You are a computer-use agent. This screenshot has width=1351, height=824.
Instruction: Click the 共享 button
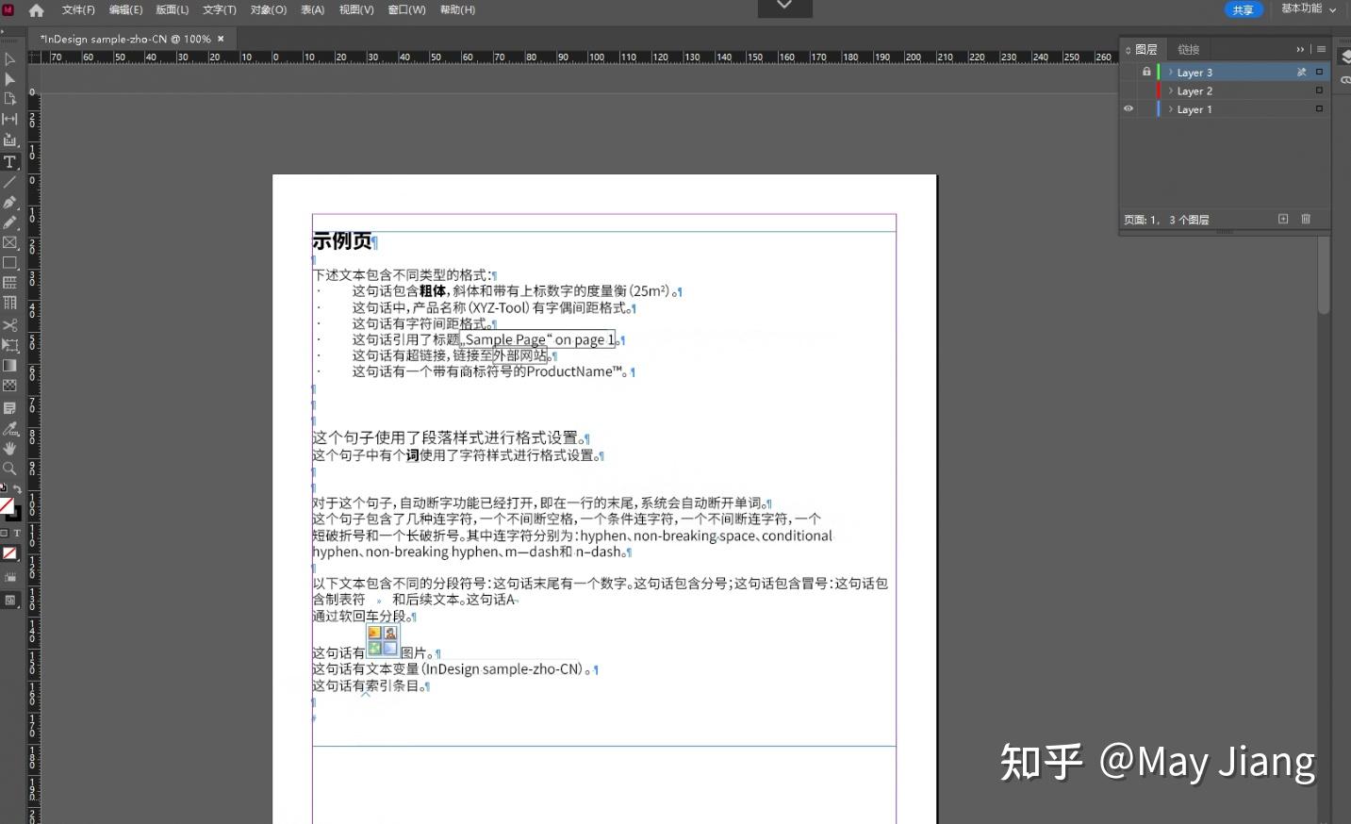(1244, 9)
